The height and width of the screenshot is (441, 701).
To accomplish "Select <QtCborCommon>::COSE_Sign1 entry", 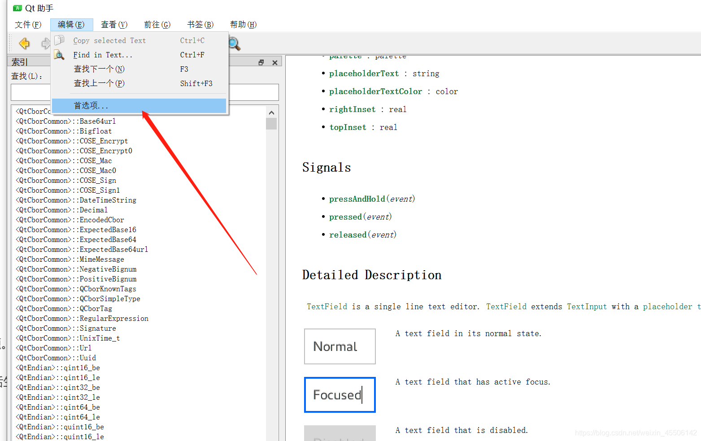I will pos(68,190).
